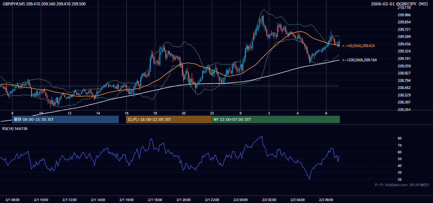Click the 2/2 02:00 date axis label
The height and width of the screenshot is (203, 433).
269,199
